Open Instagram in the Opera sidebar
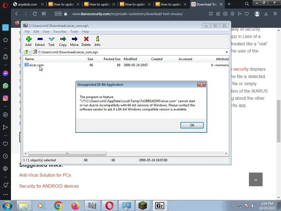Screen dimensions: 281x211 click(x=5, y=98)
